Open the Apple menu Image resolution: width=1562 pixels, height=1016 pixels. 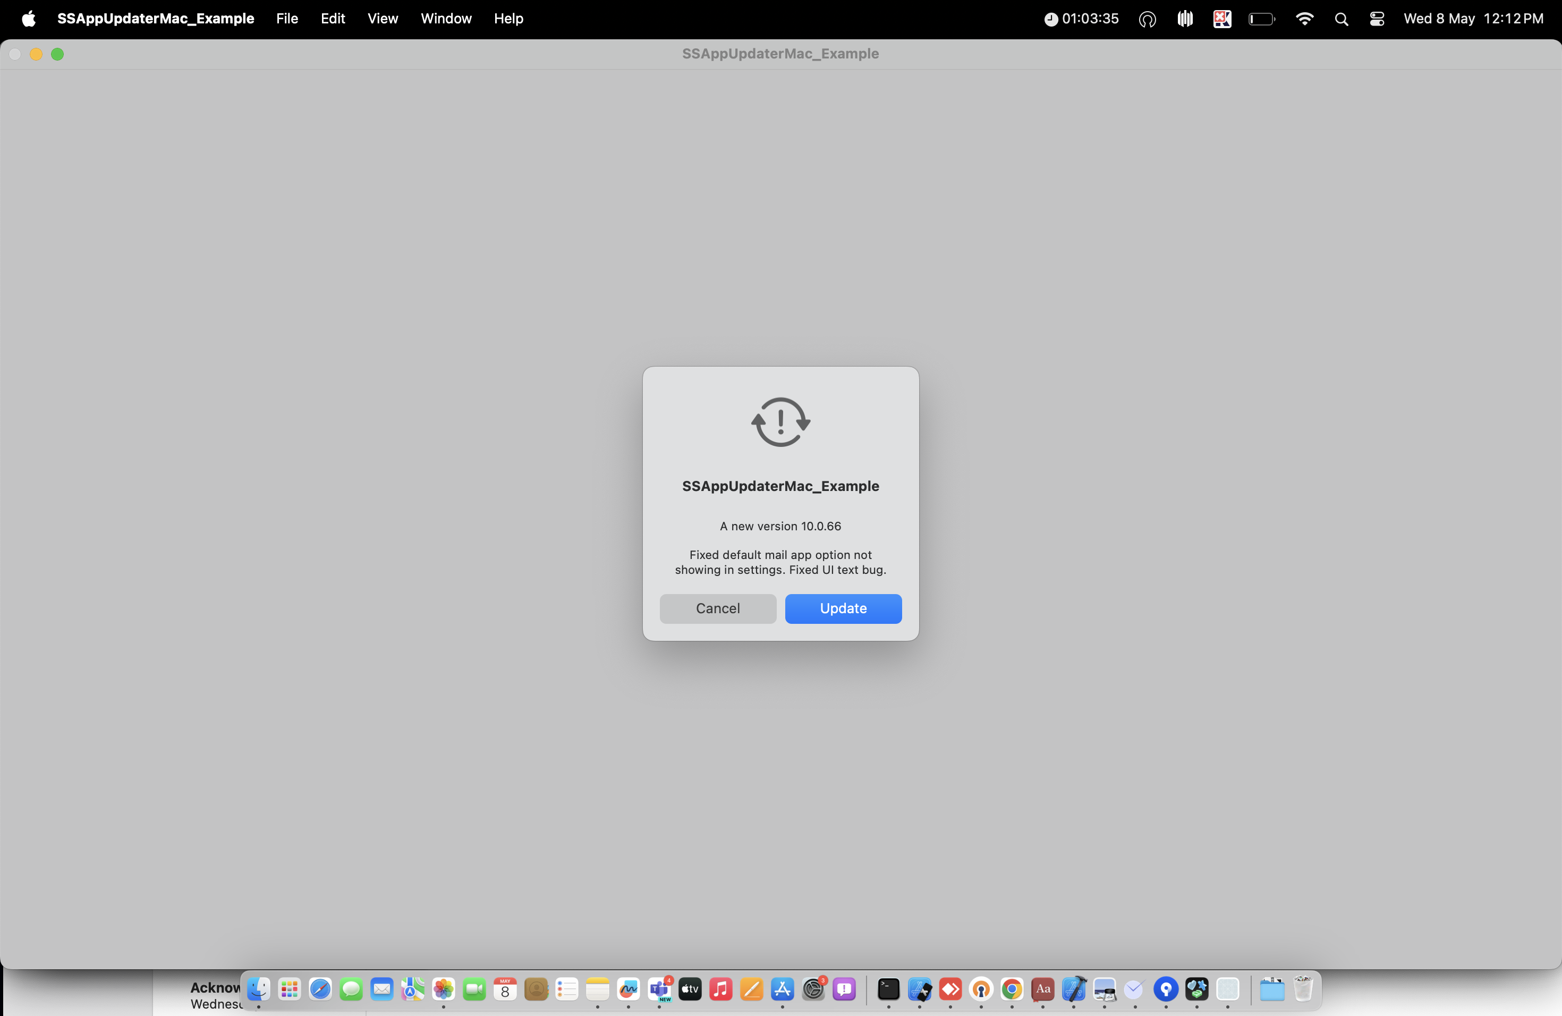click(28, 19)
